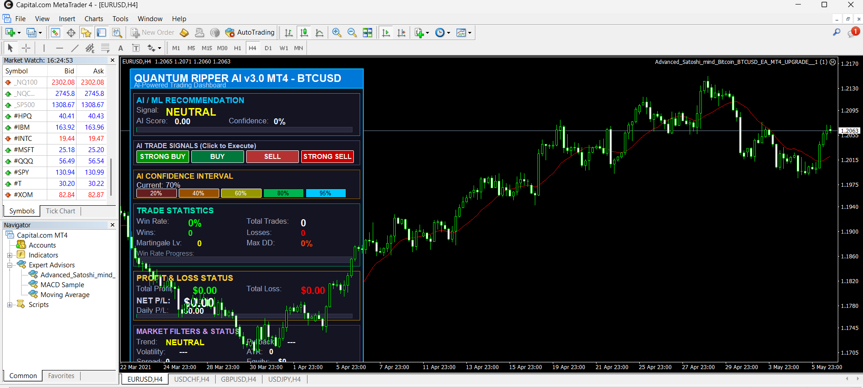This screenshot has height=388, width=863.
Task: Toggle Chart Shift
Action: click(x=401, y=32)
